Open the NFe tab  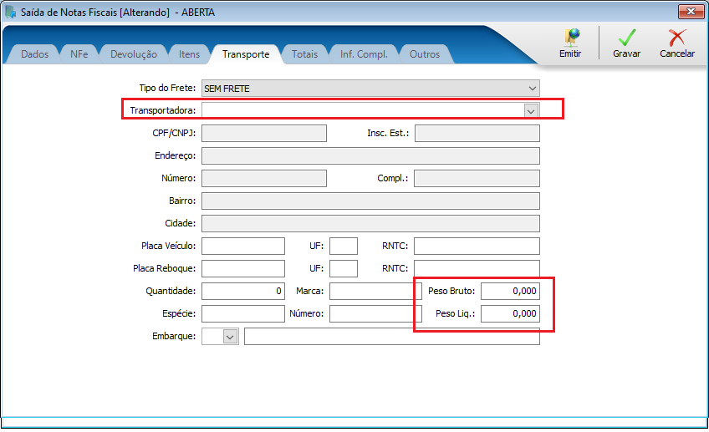click(79, 54)
